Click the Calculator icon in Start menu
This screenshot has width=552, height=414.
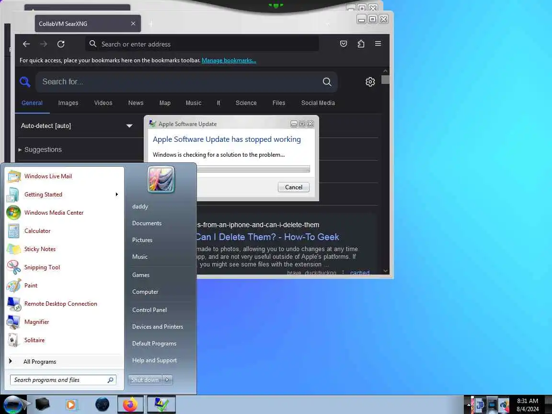[14, 231]
